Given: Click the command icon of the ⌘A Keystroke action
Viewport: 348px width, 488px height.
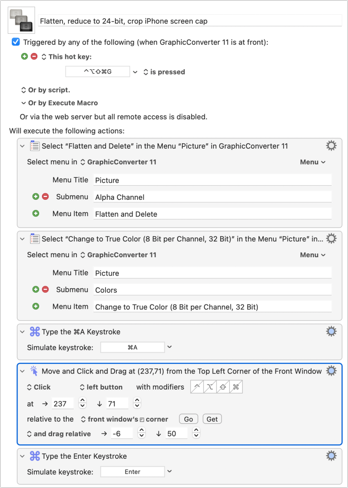Looking at the screenshot, I should click(35, 332).
